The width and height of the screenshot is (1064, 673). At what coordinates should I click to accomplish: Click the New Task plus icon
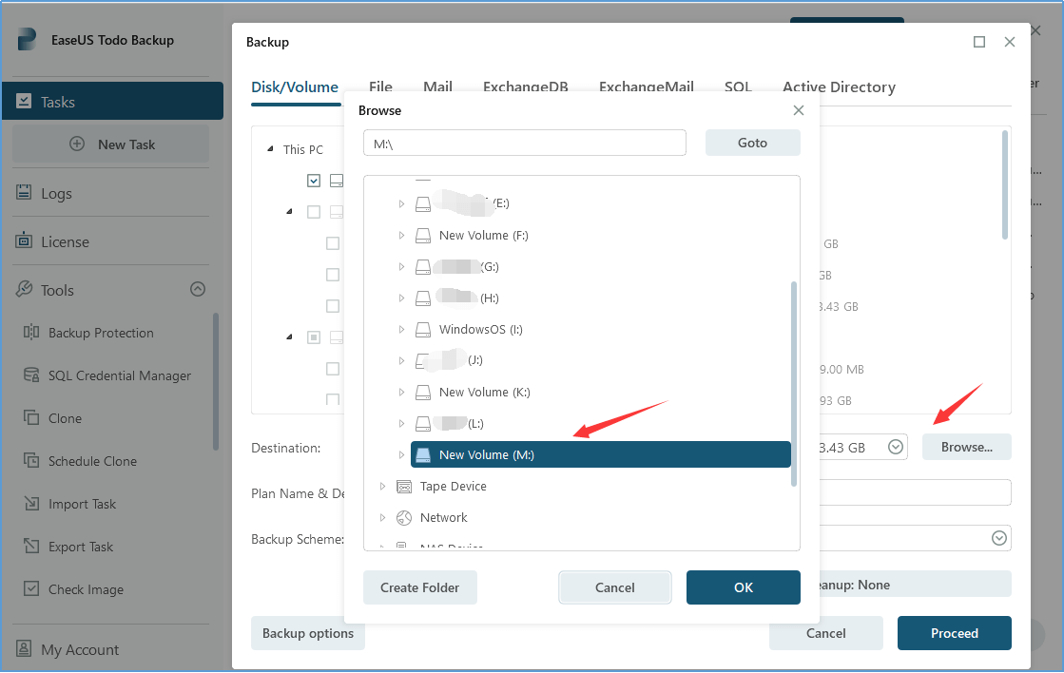pos(77,144)
